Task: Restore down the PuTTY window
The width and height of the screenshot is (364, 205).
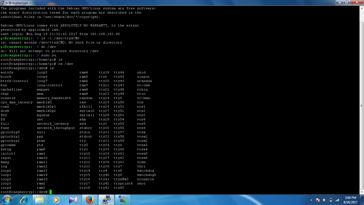Action: [x=346, y=2]
